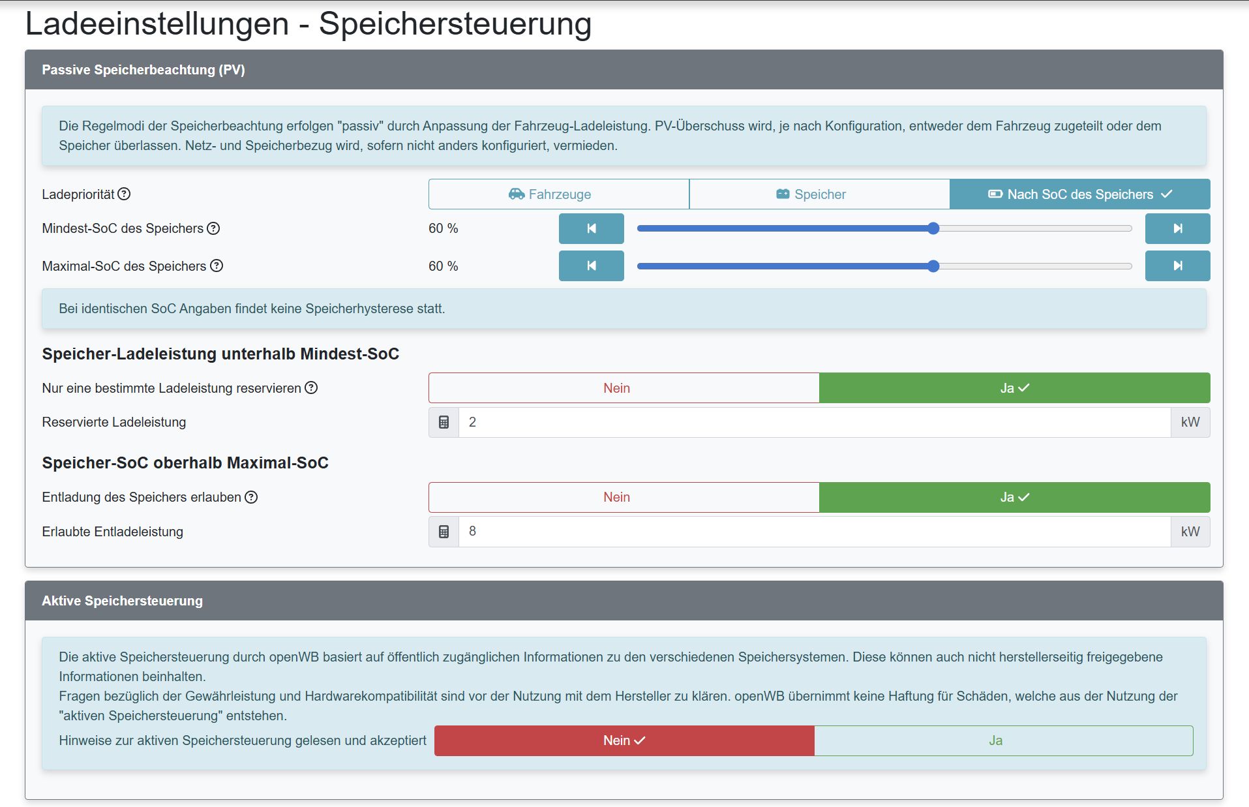Open help for Entladung des Speichers erlauben
This screenshot has height=807, width=1249.
click(251, 497)
